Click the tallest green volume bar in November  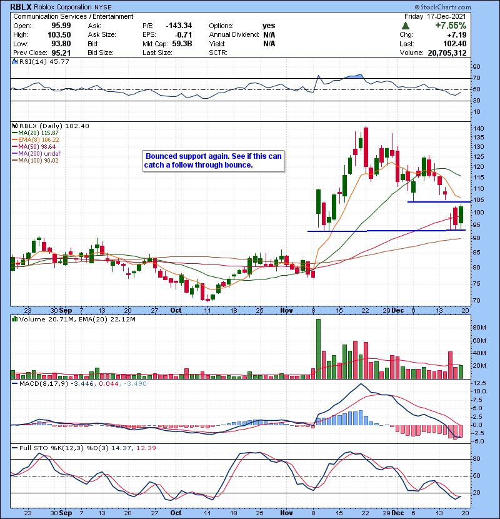coord(318,349)
